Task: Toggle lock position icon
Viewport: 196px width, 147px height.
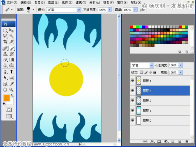Action: click(x=150, y=72)
